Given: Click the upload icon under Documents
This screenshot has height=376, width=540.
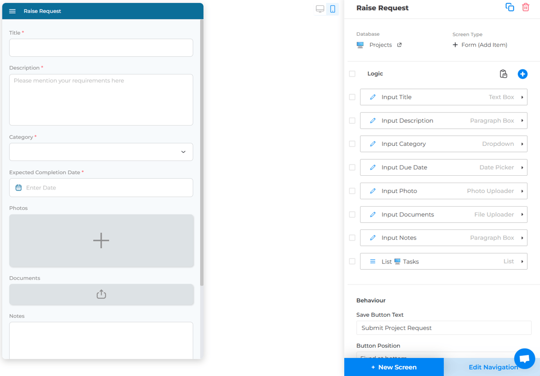Looking at the screenshot, I should tap(101, 294).
